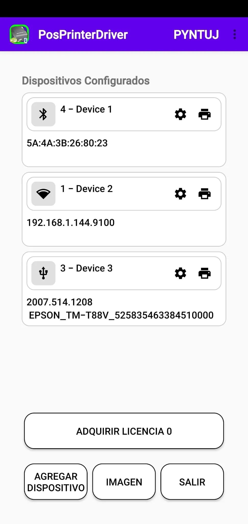Open settings gear for Device 3
This screenshot has height=524, width=248.
tap(180, 273)
